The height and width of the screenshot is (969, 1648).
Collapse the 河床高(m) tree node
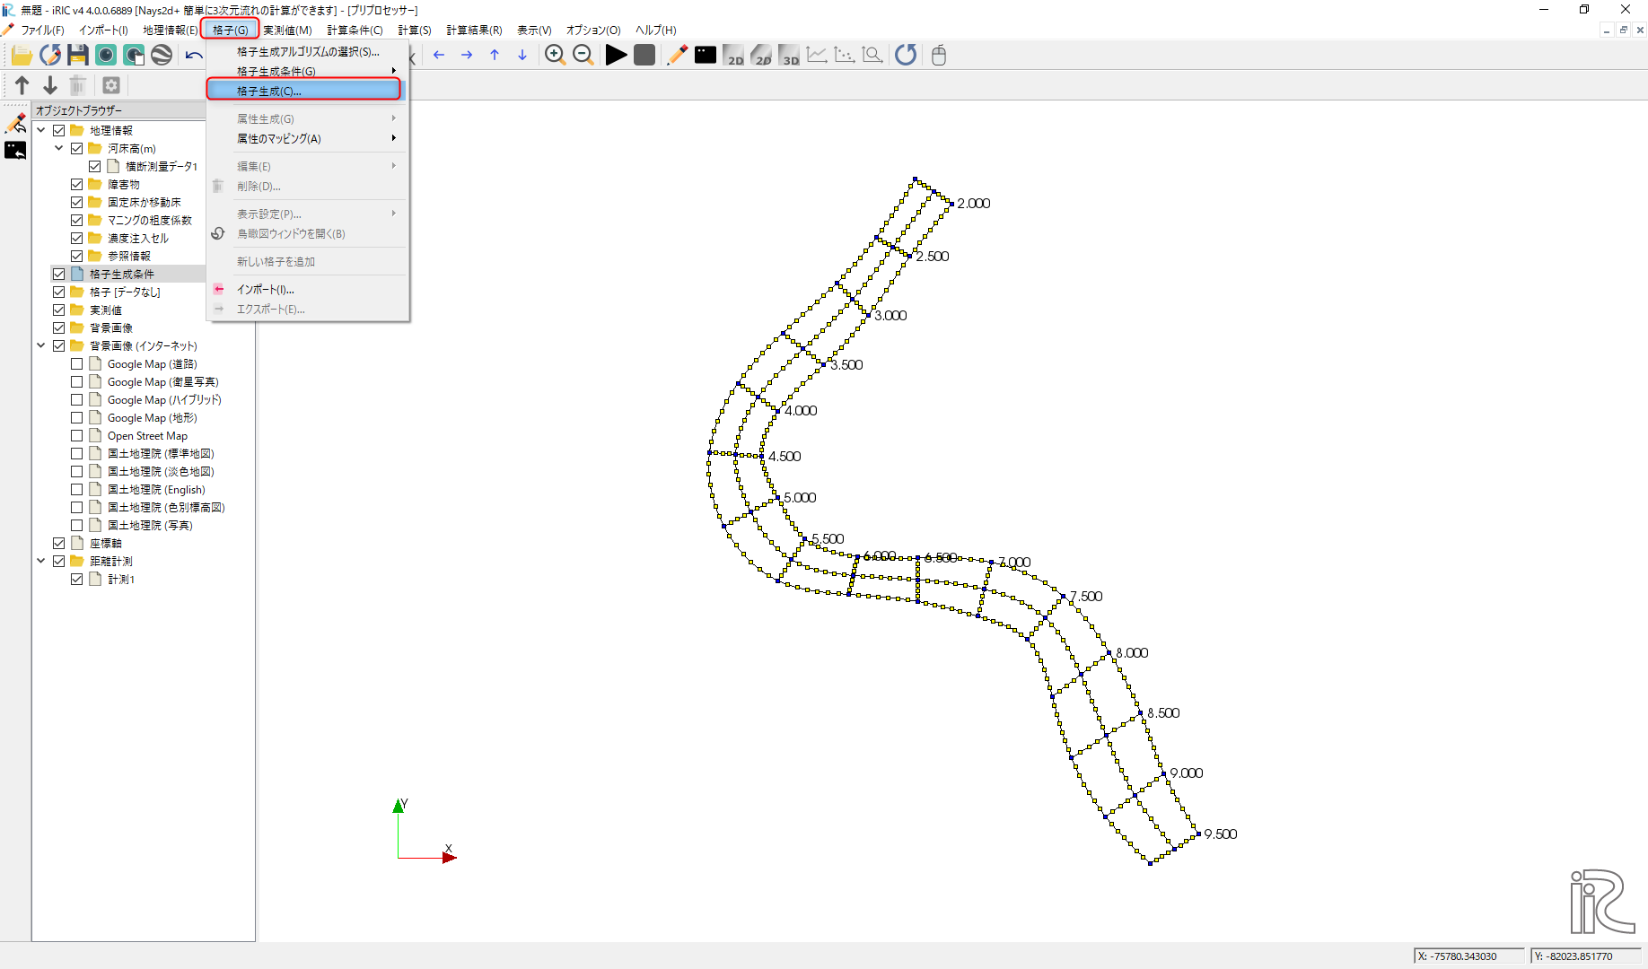click(x=59, y=148)
